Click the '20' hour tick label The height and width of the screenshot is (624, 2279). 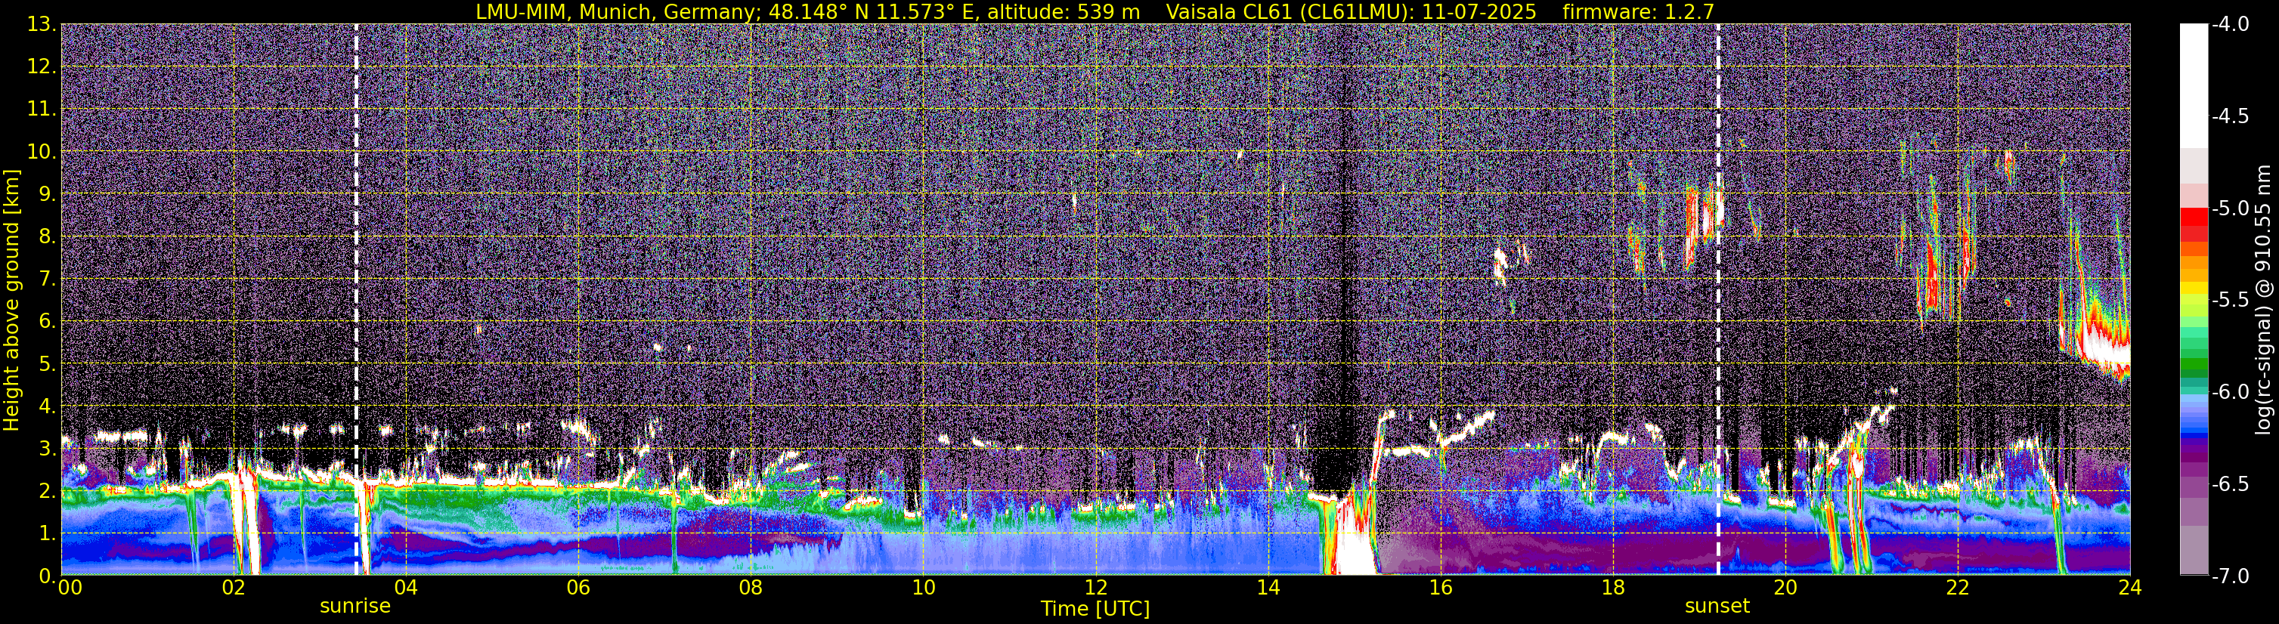[x=1786, y=587]
